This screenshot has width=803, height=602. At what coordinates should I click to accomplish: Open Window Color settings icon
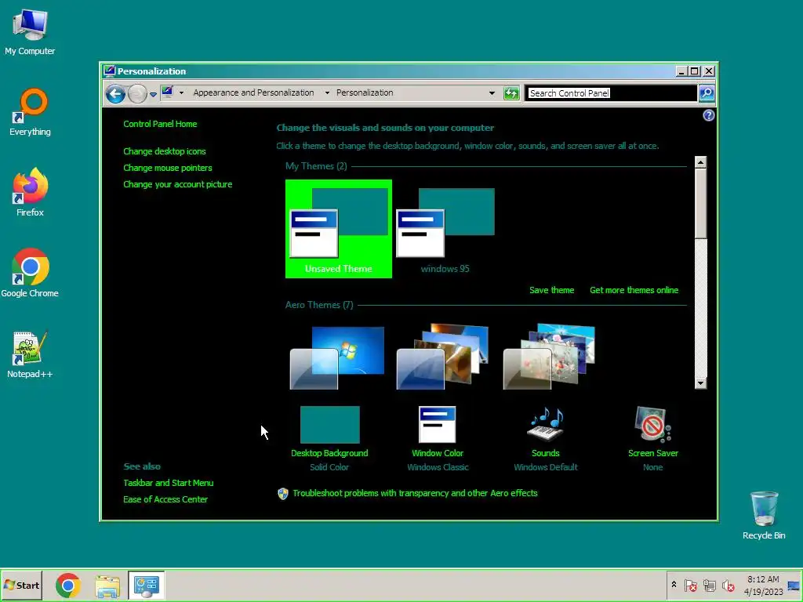coord(437,424)
